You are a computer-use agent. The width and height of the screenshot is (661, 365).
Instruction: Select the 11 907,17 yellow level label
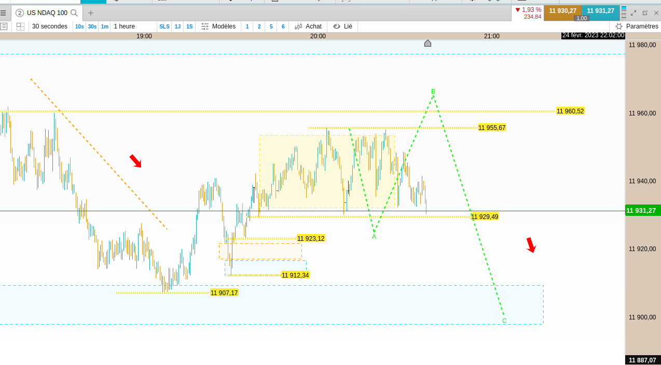click(224, 293)
